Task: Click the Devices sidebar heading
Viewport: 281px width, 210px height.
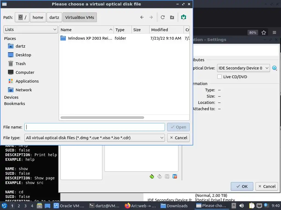Action: pyautogui.click(x=11, y=97)
